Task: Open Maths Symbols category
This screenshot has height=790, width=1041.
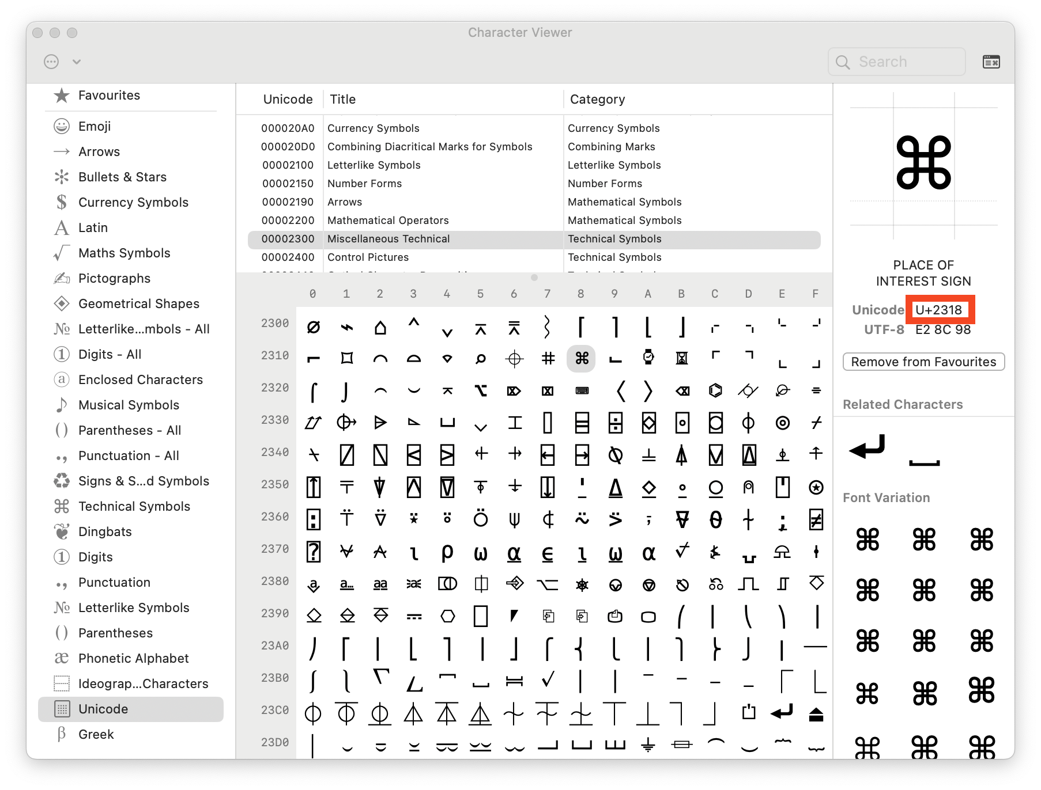Action: (x=131, y=253)
